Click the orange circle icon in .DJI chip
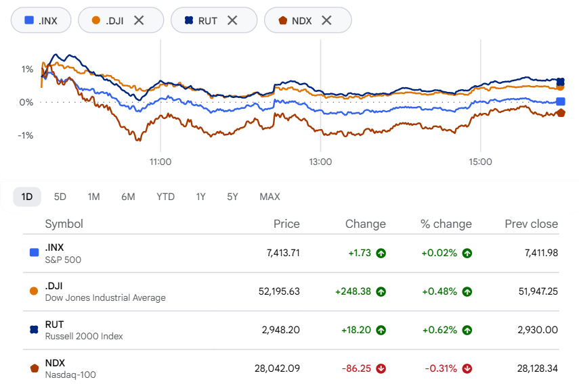Viewport: 579px width, 390px height. [x=96, y=20]
